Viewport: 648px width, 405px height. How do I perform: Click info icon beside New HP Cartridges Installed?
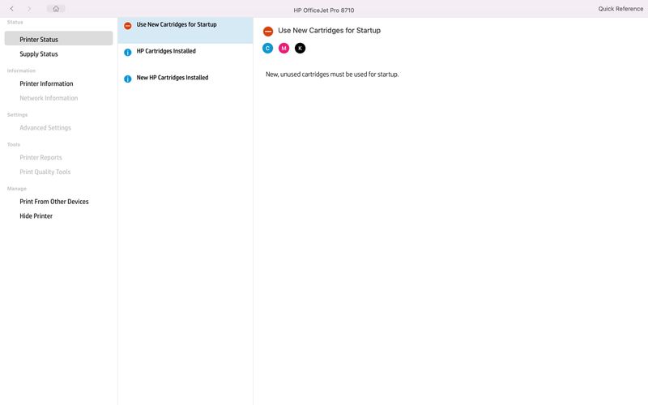click(x=128, y=79)
